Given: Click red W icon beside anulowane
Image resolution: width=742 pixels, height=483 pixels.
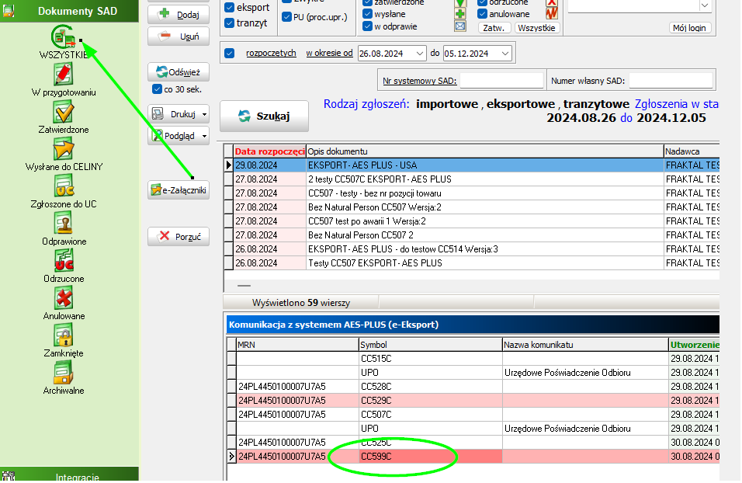Looking at the screenshot, I should tap(551, 14).
